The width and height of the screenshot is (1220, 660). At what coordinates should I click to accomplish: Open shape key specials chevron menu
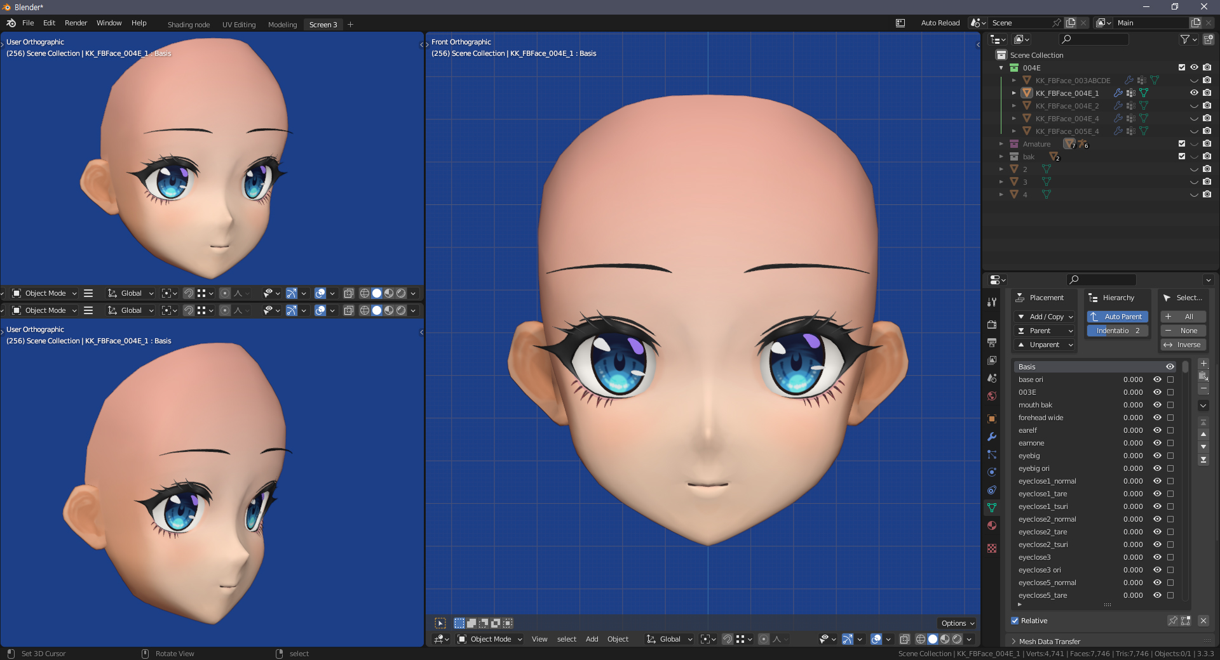coord(1203,406)
